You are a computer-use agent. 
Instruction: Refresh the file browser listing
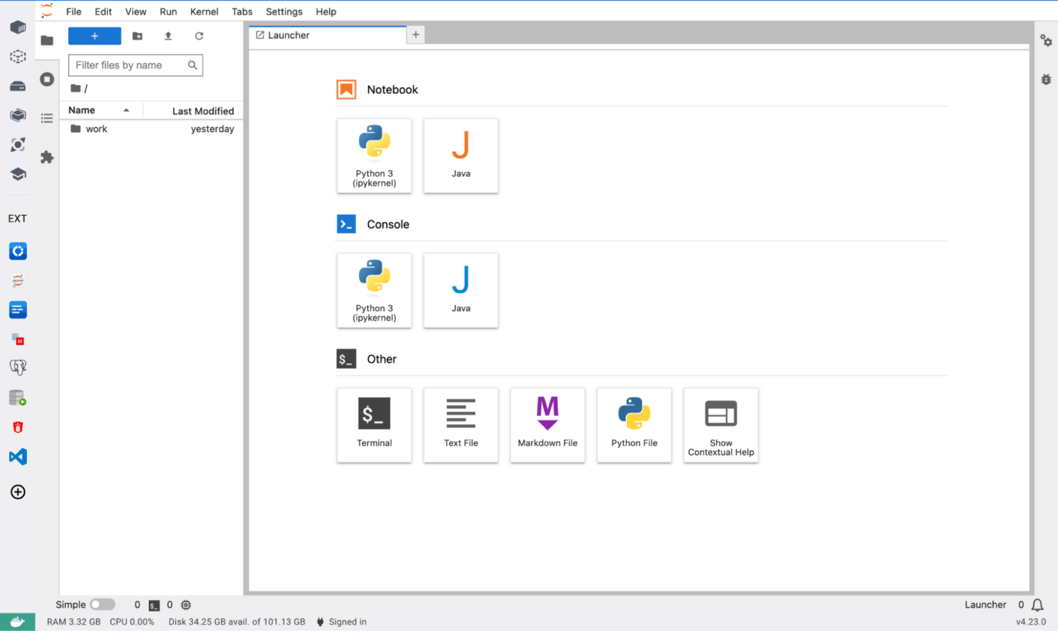tap(199, 36)
